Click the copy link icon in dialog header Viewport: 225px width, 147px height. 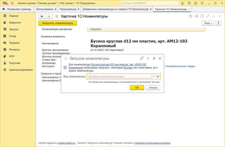pyautogui.click(x=142, y=58)
